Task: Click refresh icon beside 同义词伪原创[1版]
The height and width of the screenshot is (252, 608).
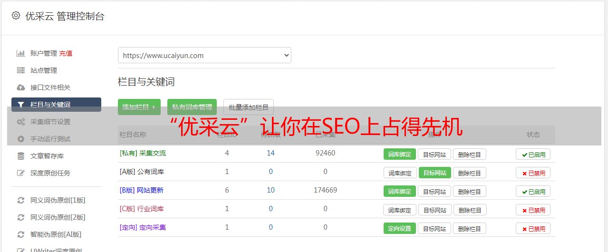Action: click(20, 200)
